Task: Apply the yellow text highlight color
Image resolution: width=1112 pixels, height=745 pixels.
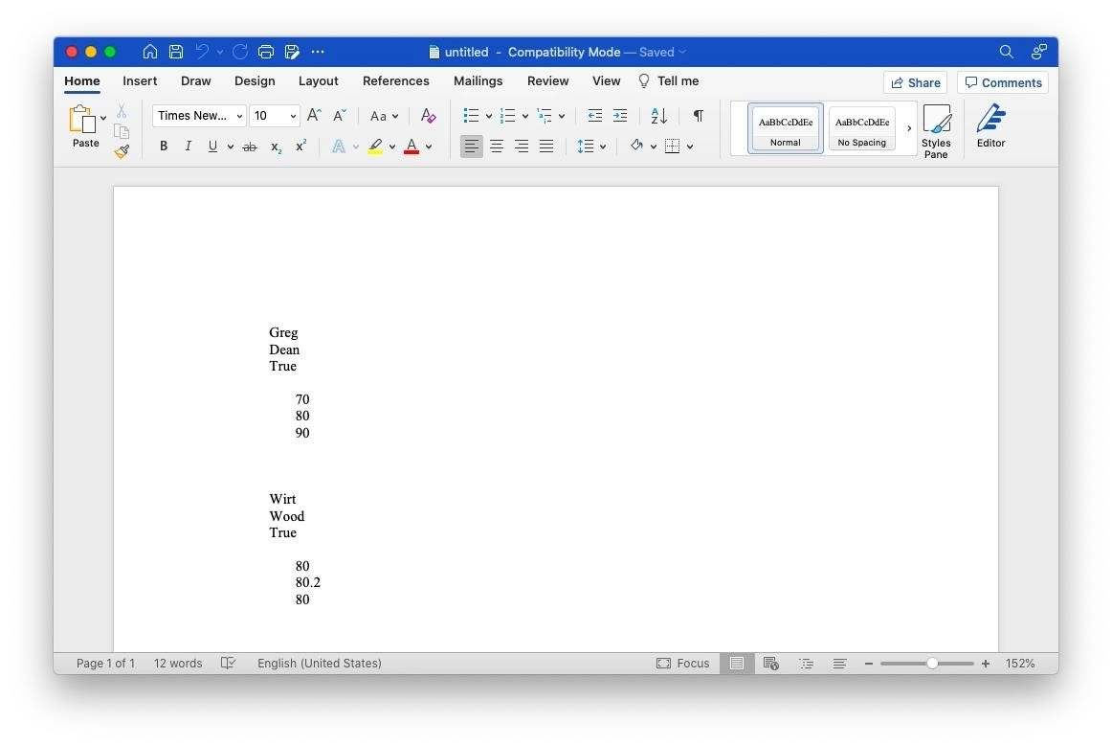Action: [x=375, y=147]
